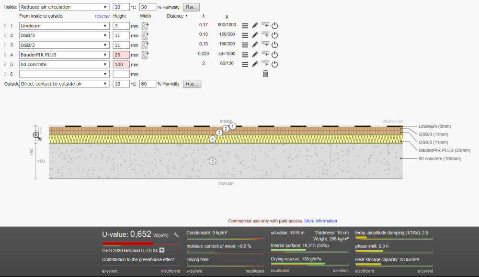This screenshot has width=479, height=277.
Task: Click '00 concrete (100mm)' diagram label
Action: pos(440,159)
